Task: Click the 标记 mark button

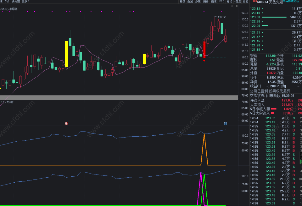Action: [229, 1]
